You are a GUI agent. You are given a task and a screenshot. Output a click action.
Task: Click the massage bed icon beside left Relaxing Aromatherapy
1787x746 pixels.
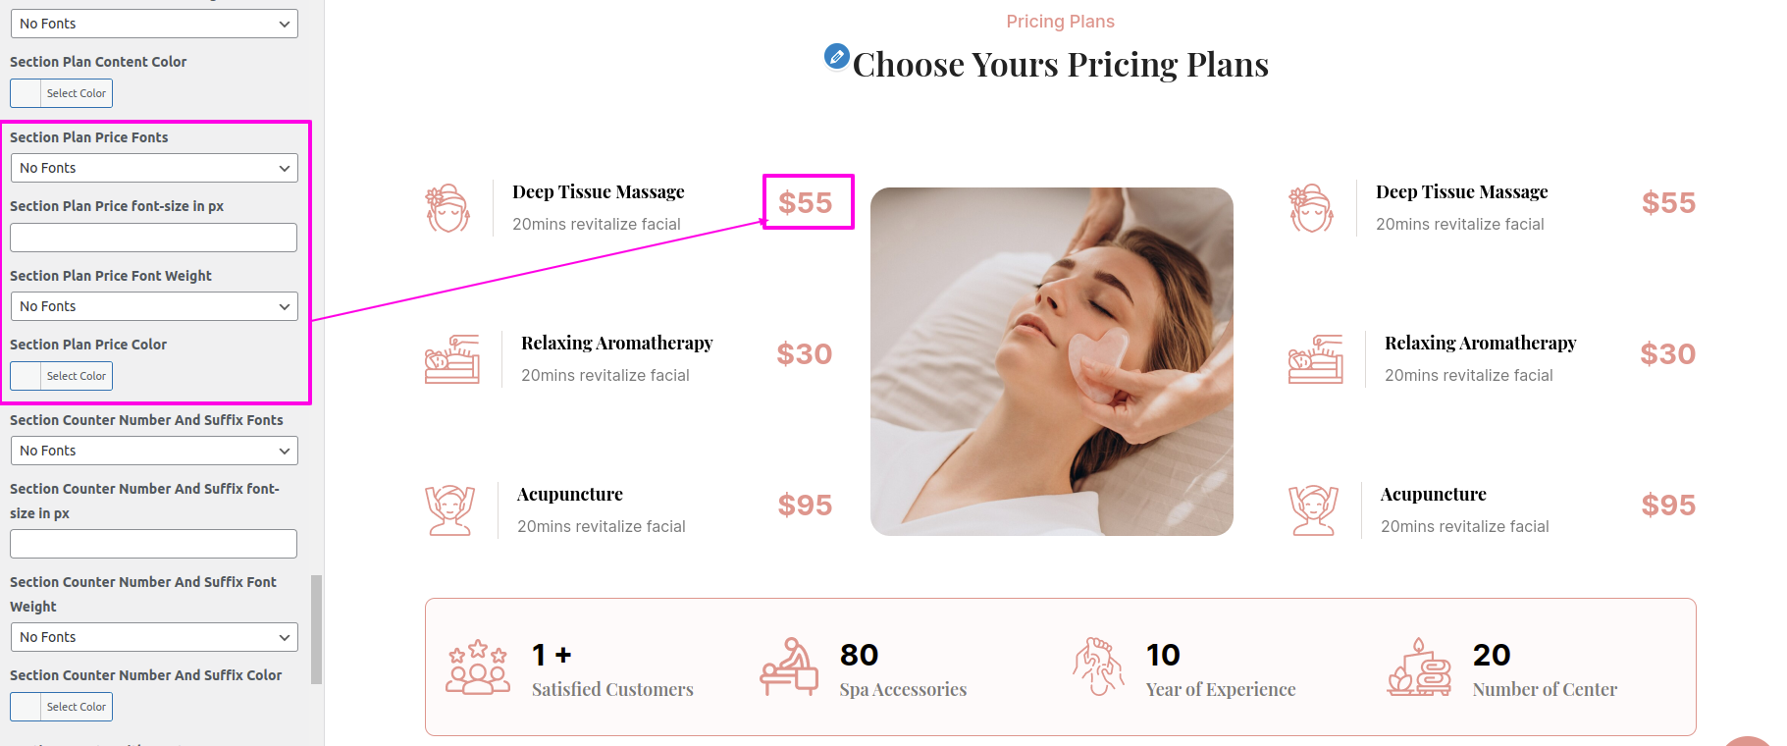(x=451, y=359)
